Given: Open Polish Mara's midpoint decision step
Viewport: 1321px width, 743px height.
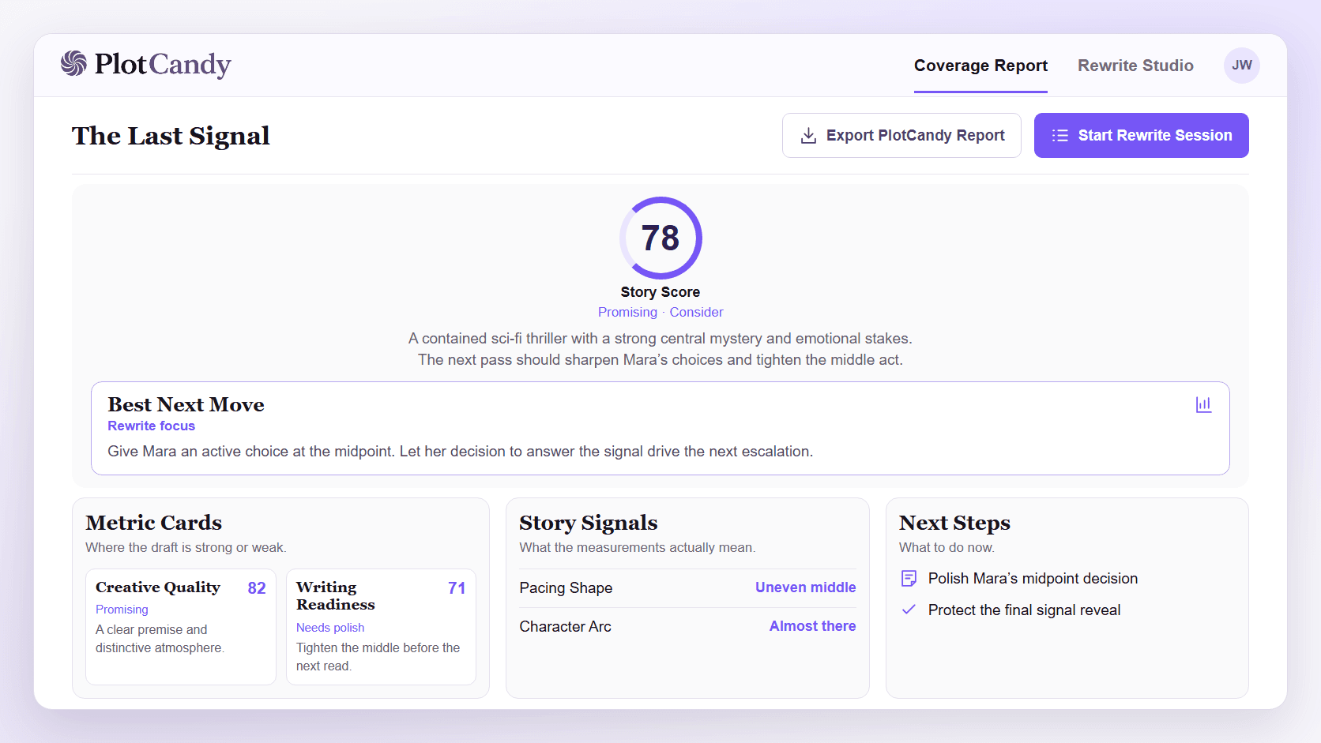Looking at the screenshot, I should (1019, 579).
